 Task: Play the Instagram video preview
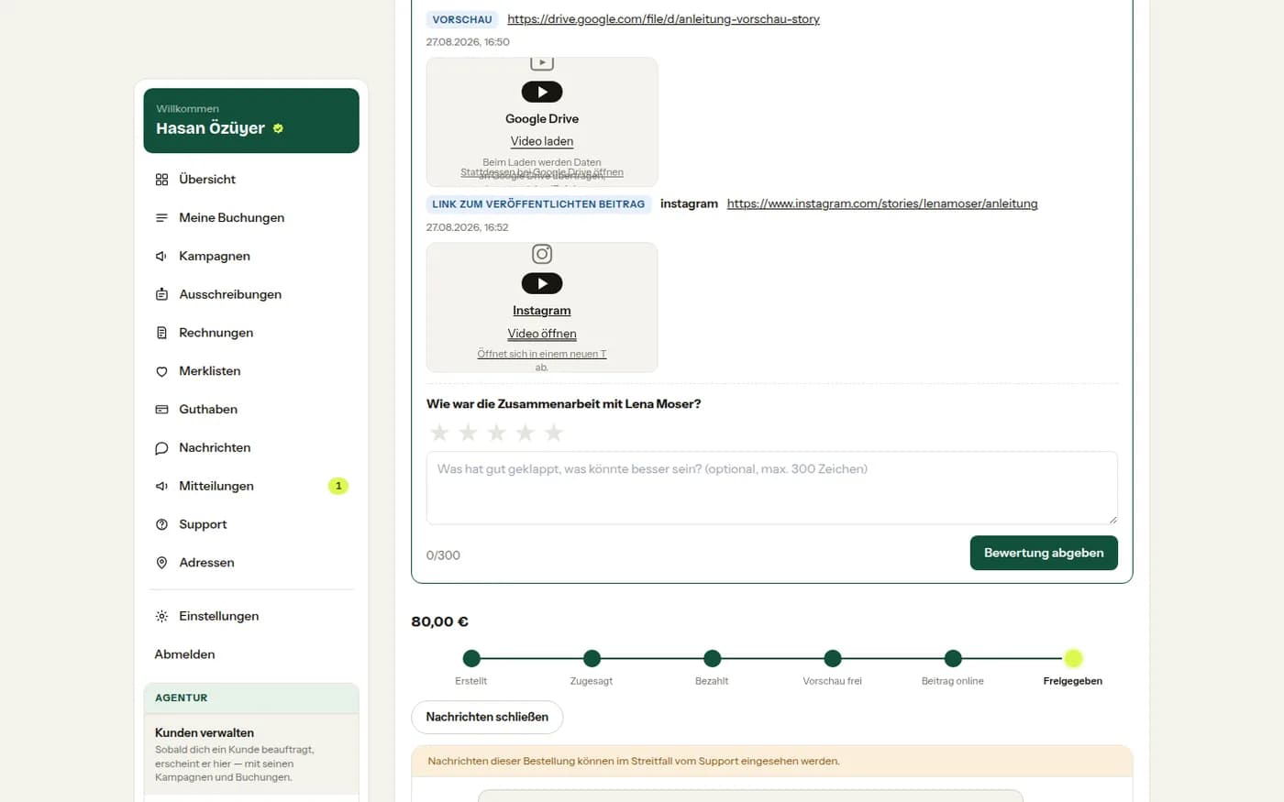tap(542, 283)
